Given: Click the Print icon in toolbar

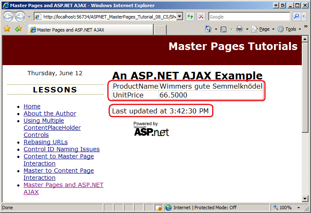Looking at the screenshot, I should [239, 29].
